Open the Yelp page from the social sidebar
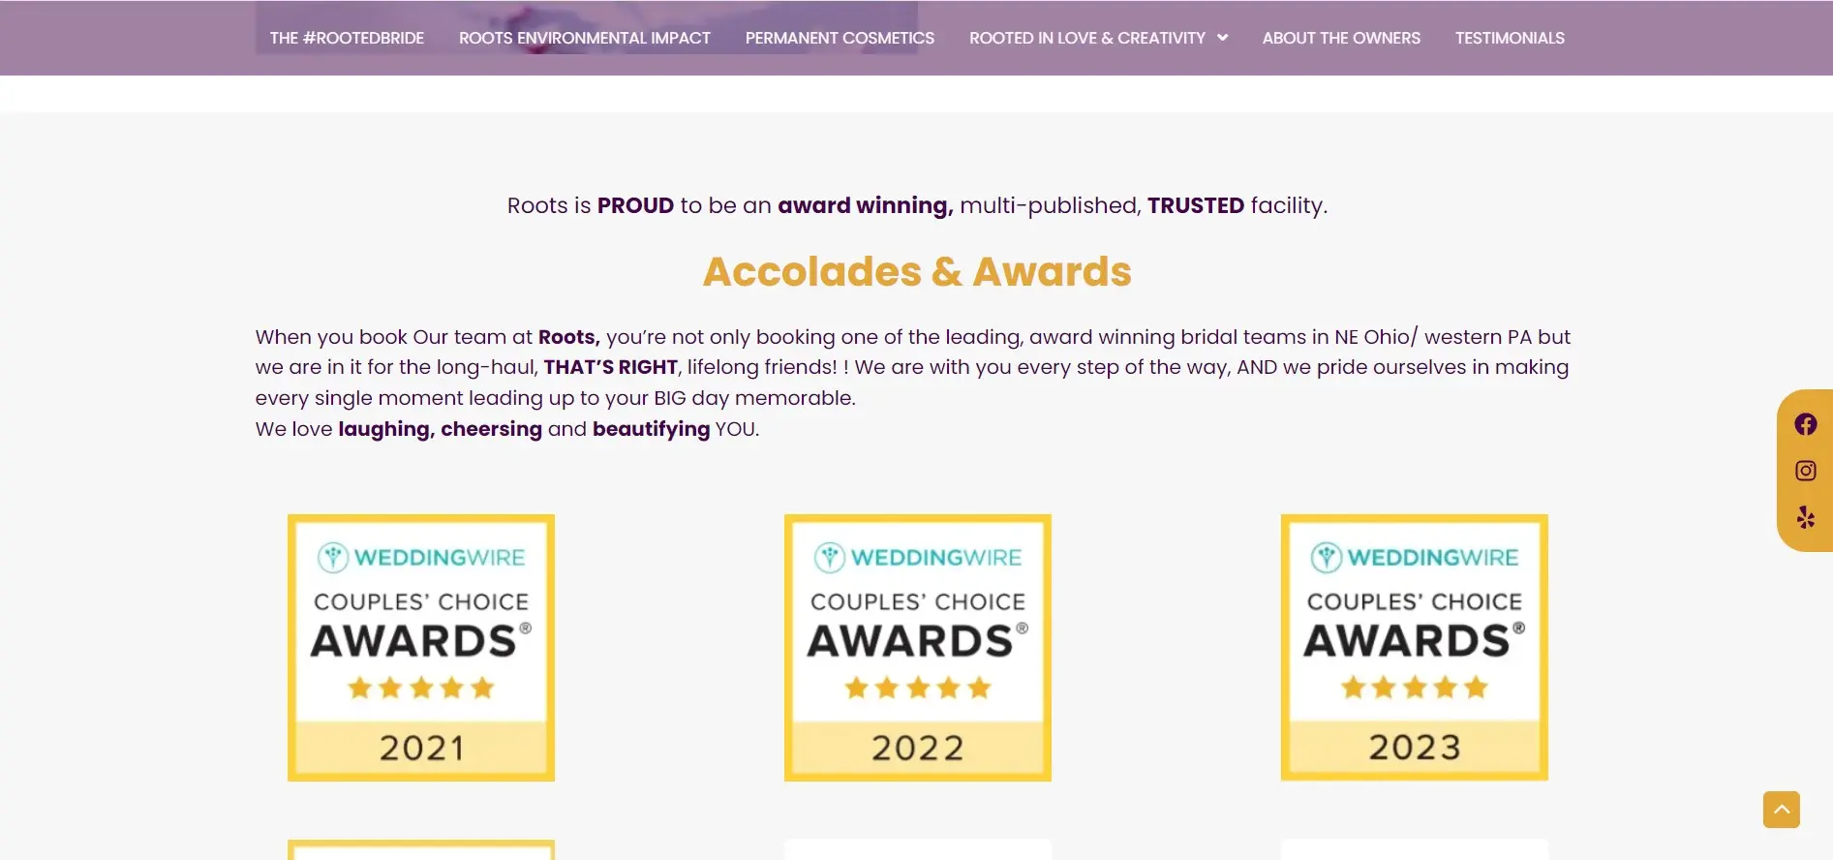 coord(1805,517)
